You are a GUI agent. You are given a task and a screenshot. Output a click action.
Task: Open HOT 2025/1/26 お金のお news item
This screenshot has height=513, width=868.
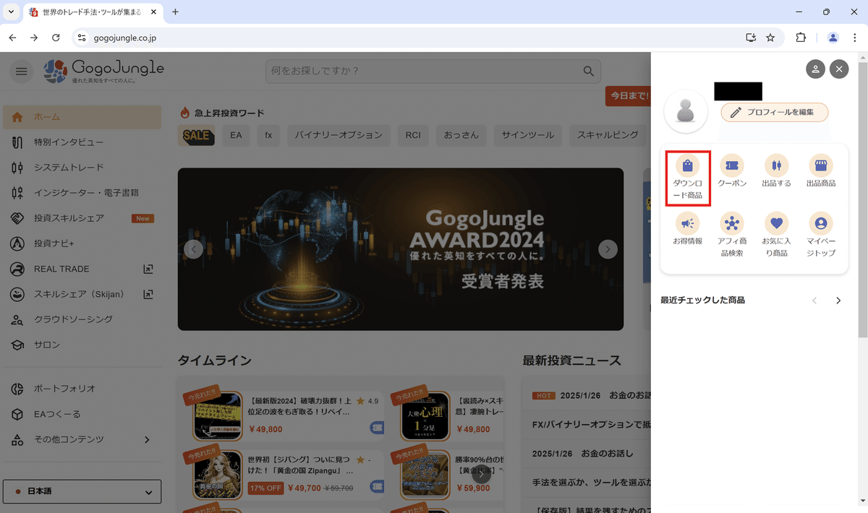coord(592,395)
